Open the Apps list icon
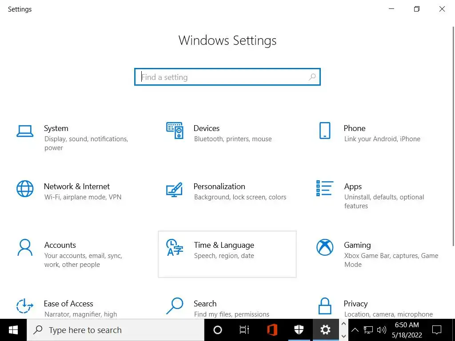455x341 pixels. [x=325, y=188]
